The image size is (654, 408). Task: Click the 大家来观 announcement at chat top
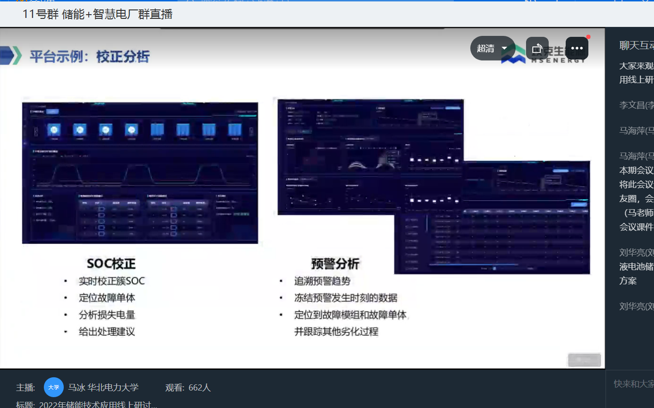(x=637, y=66)
